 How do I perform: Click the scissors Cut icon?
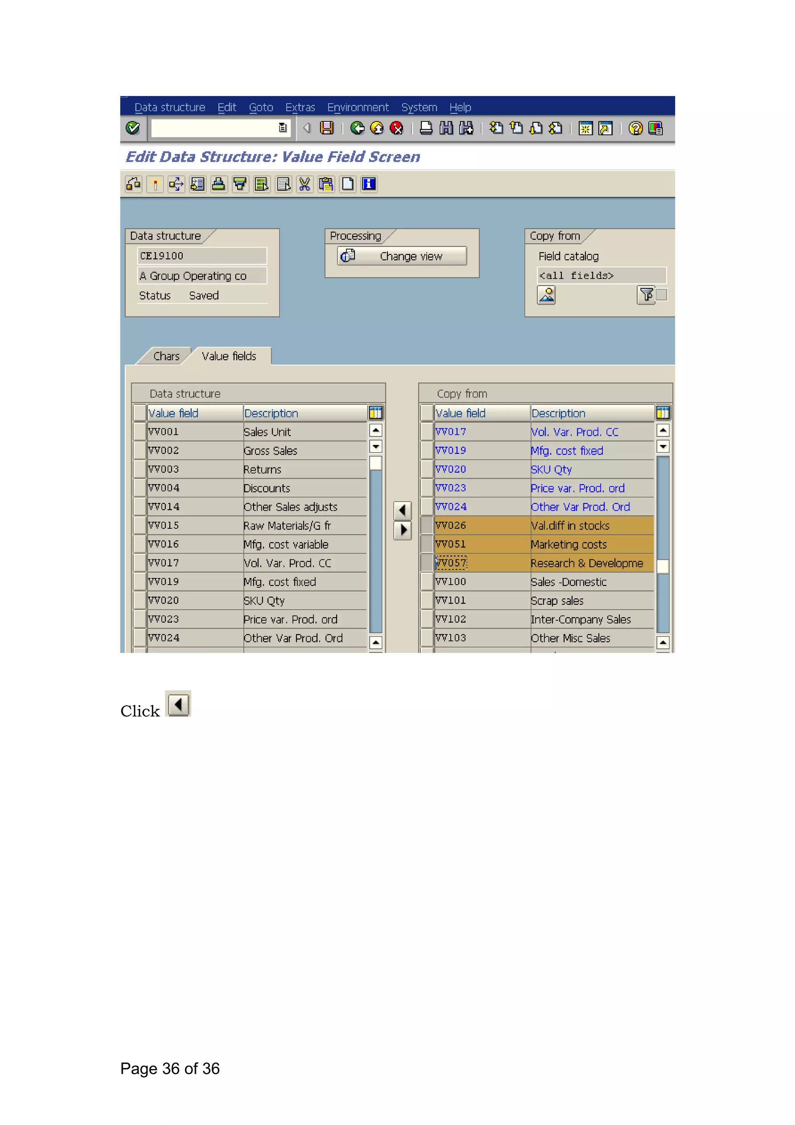coord(305,184)
